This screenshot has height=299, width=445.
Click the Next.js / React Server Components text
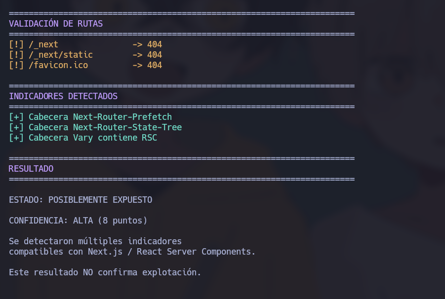tap(171, 252)
